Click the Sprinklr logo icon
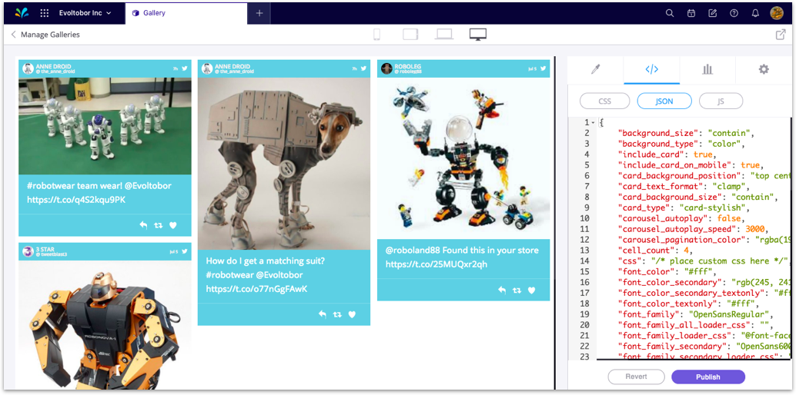 coord(22,13)
